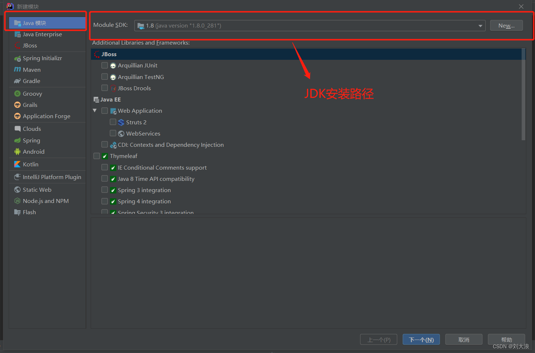This screenshot has width=535, height=353.
Task: Click the Arquillian TestNG icon
Action: click(x=113, y=77)
